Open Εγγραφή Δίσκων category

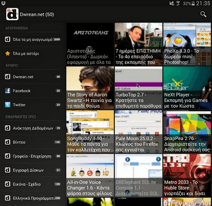click(x=32, y=170)
